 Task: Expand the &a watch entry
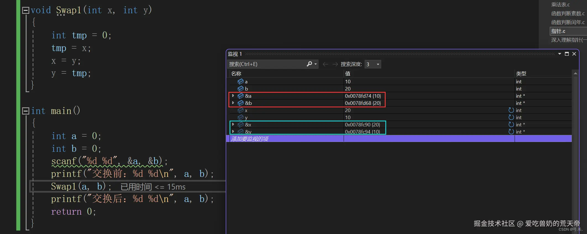(233, 96)
